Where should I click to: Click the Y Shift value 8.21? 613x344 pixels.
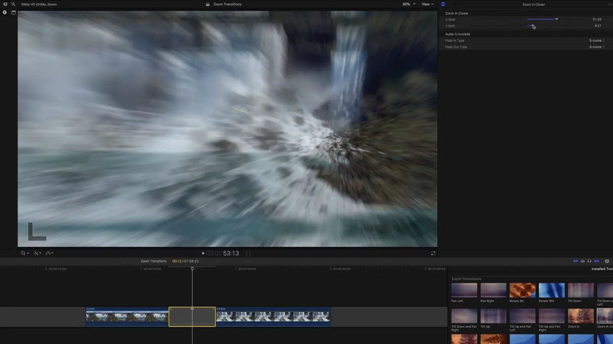pyautogui.click(x=598, y=25)
